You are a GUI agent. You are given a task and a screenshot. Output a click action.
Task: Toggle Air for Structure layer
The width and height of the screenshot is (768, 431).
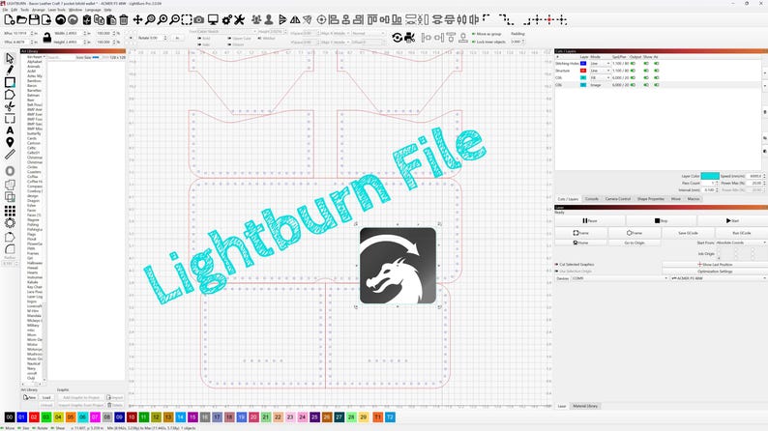pos(657,71)
